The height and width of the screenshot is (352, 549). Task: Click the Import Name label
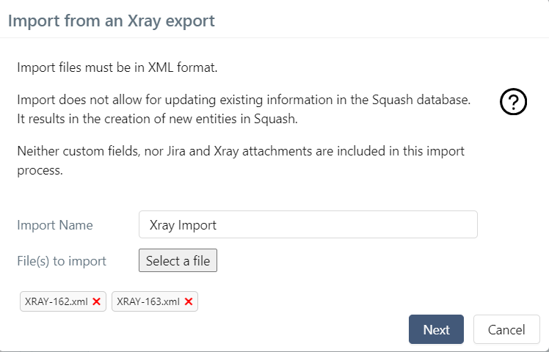click(x=54, y=225)
